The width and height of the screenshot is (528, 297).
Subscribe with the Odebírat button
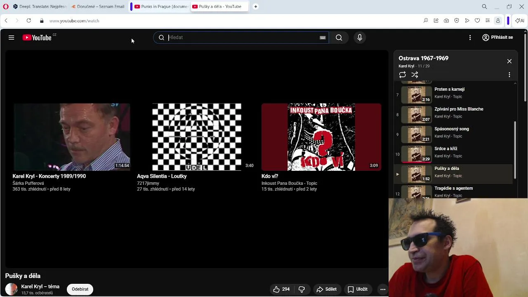(80, 289)
